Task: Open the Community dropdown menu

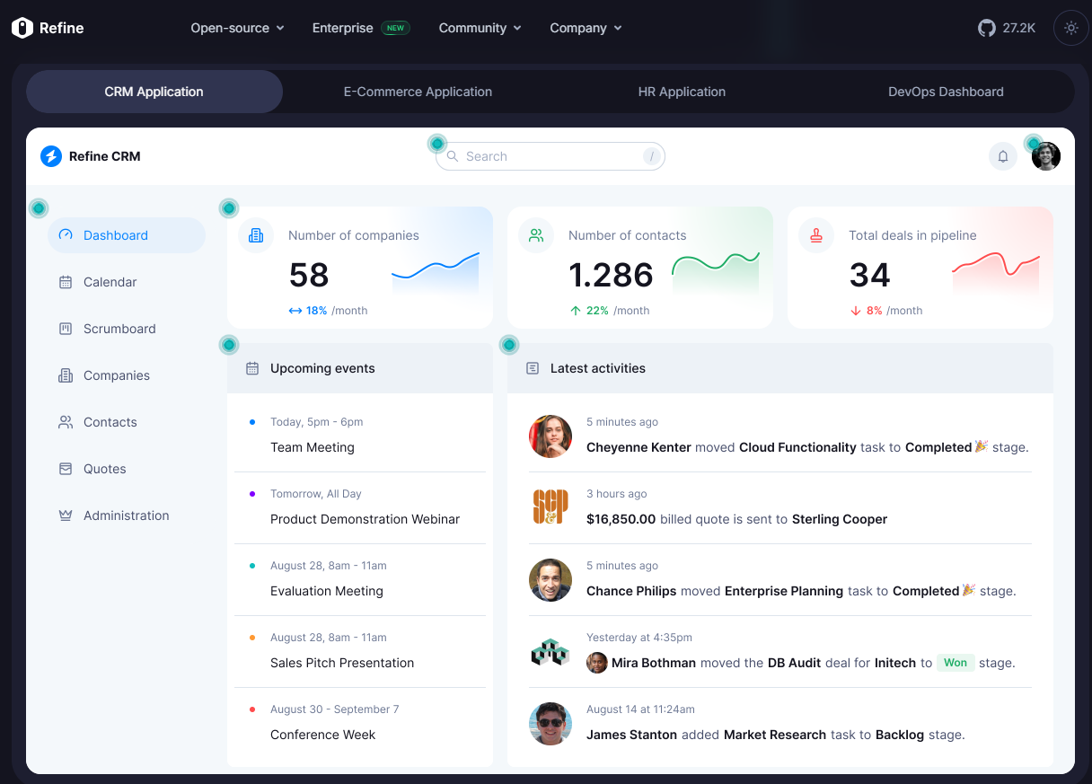Action: (480, 28)
